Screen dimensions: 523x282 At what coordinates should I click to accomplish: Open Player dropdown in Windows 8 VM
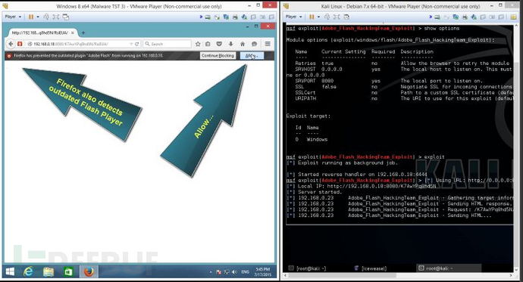(x=13, y=17)
